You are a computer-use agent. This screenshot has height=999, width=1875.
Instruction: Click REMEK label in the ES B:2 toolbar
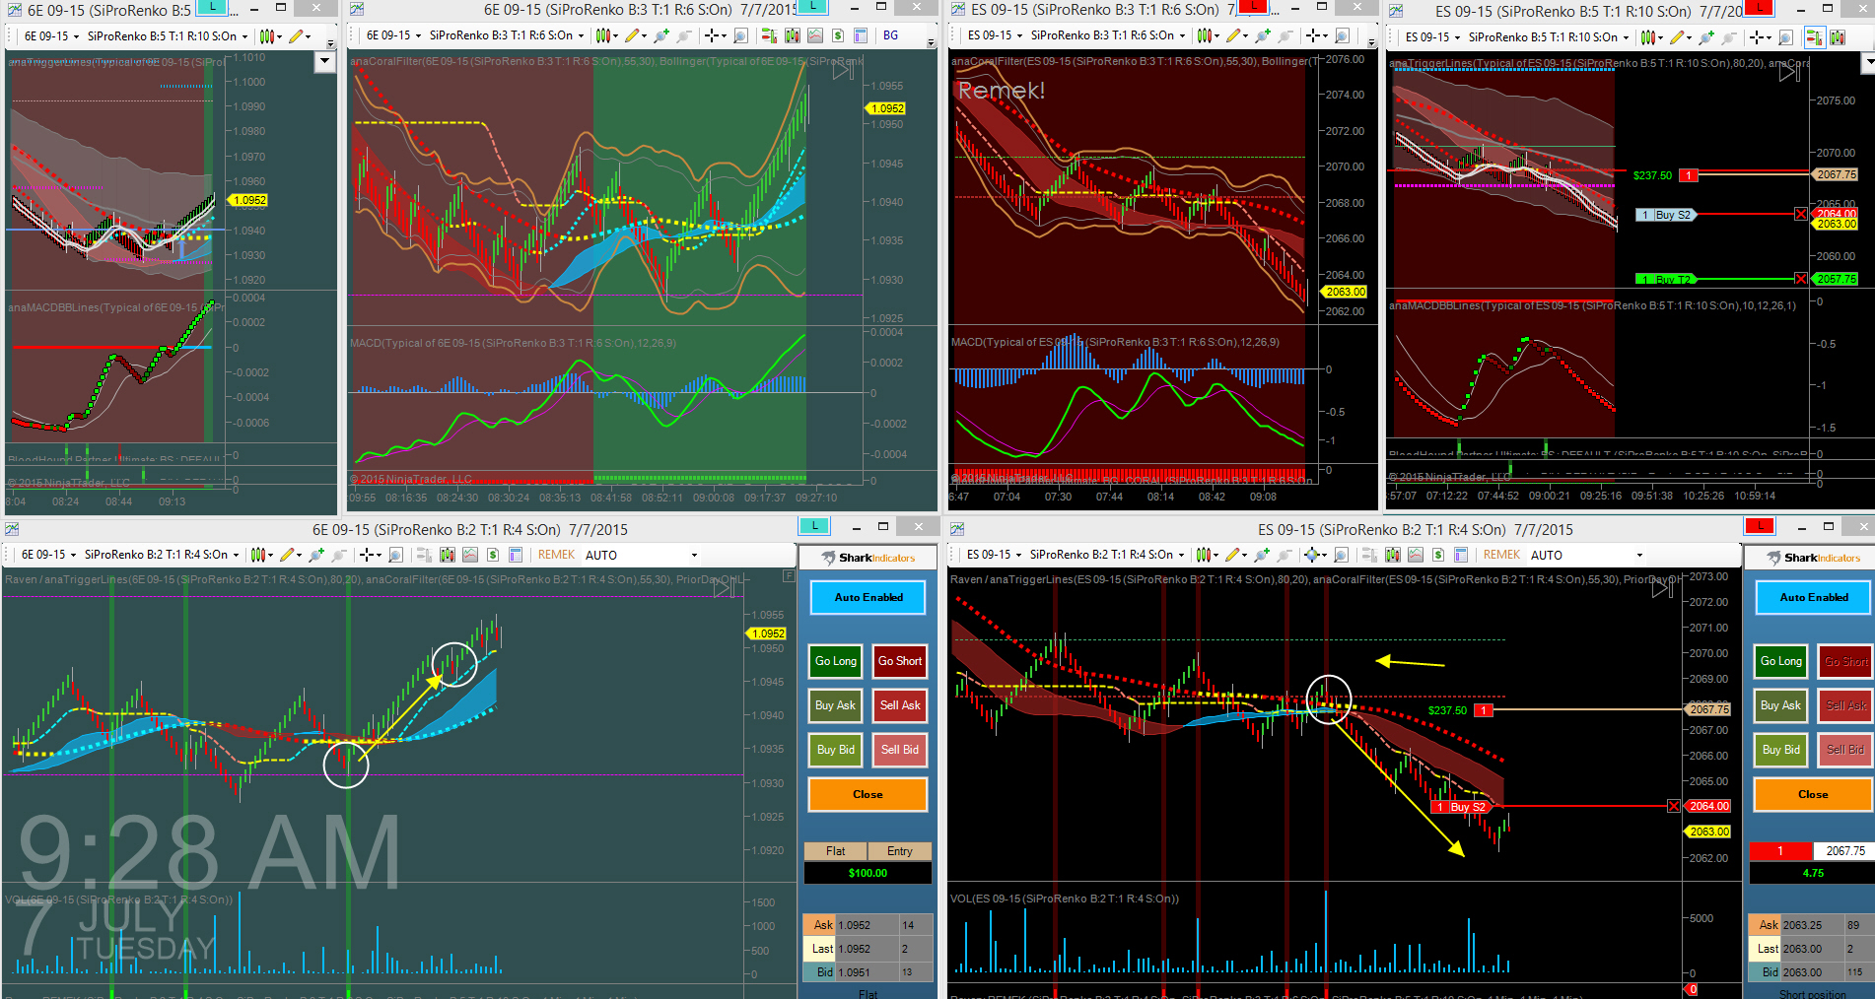[x=1501, y=555]
